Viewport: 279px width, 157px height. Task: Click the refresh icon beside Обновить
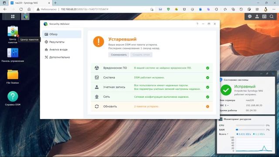click(97, 106)
